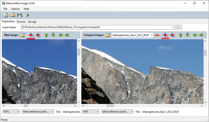Click the new project toolbar icon
This screenshot has width=209, height=122.
click(x=6, y=15)
